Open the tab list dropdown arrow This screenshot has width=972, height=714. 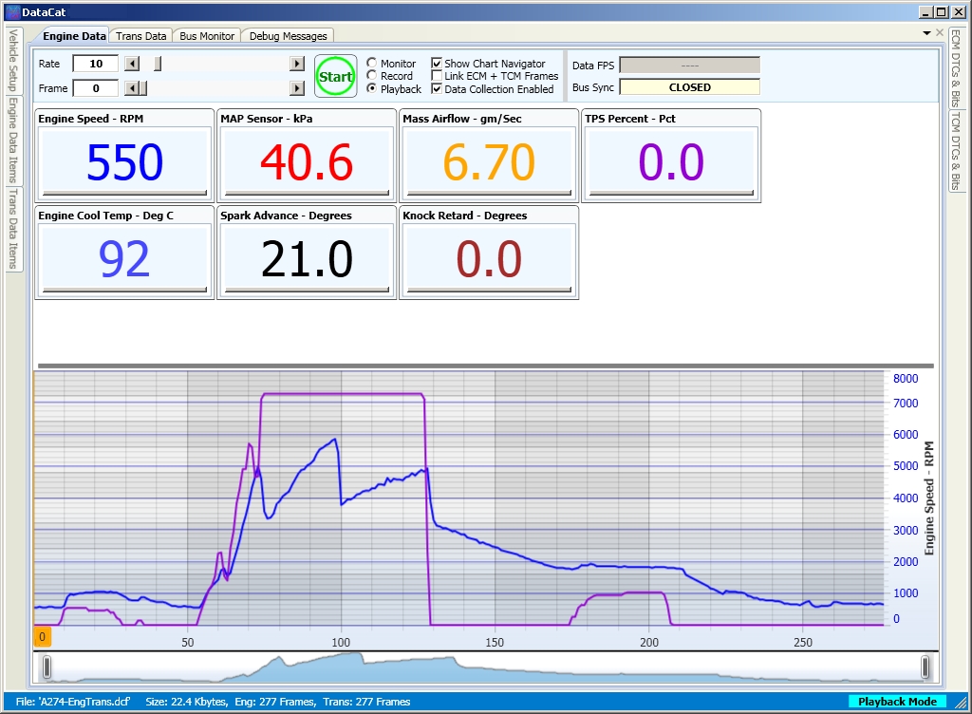click(x=926, y=33)
